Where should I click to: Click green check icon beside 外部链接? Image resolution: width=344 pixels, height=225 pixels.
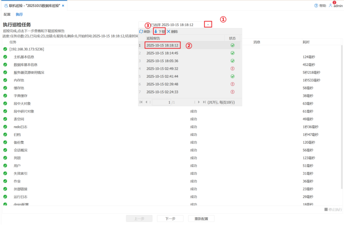click(x=5, y=189)
